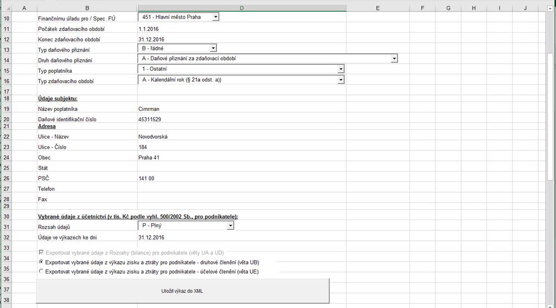Select column header B
Screen dimensions: 556x308
point(87,8)
